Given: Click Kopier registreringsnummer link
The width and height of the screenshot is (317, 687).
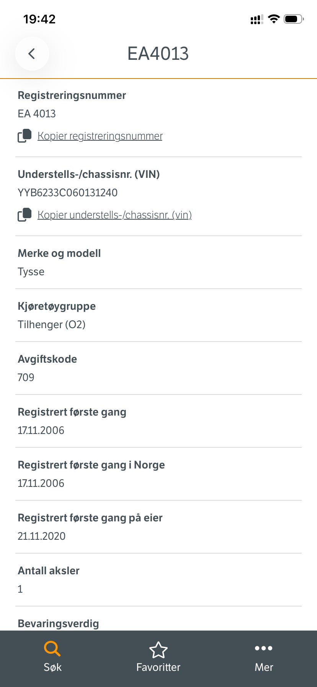Looking at the screenshot, I should [x=100, y=136].
